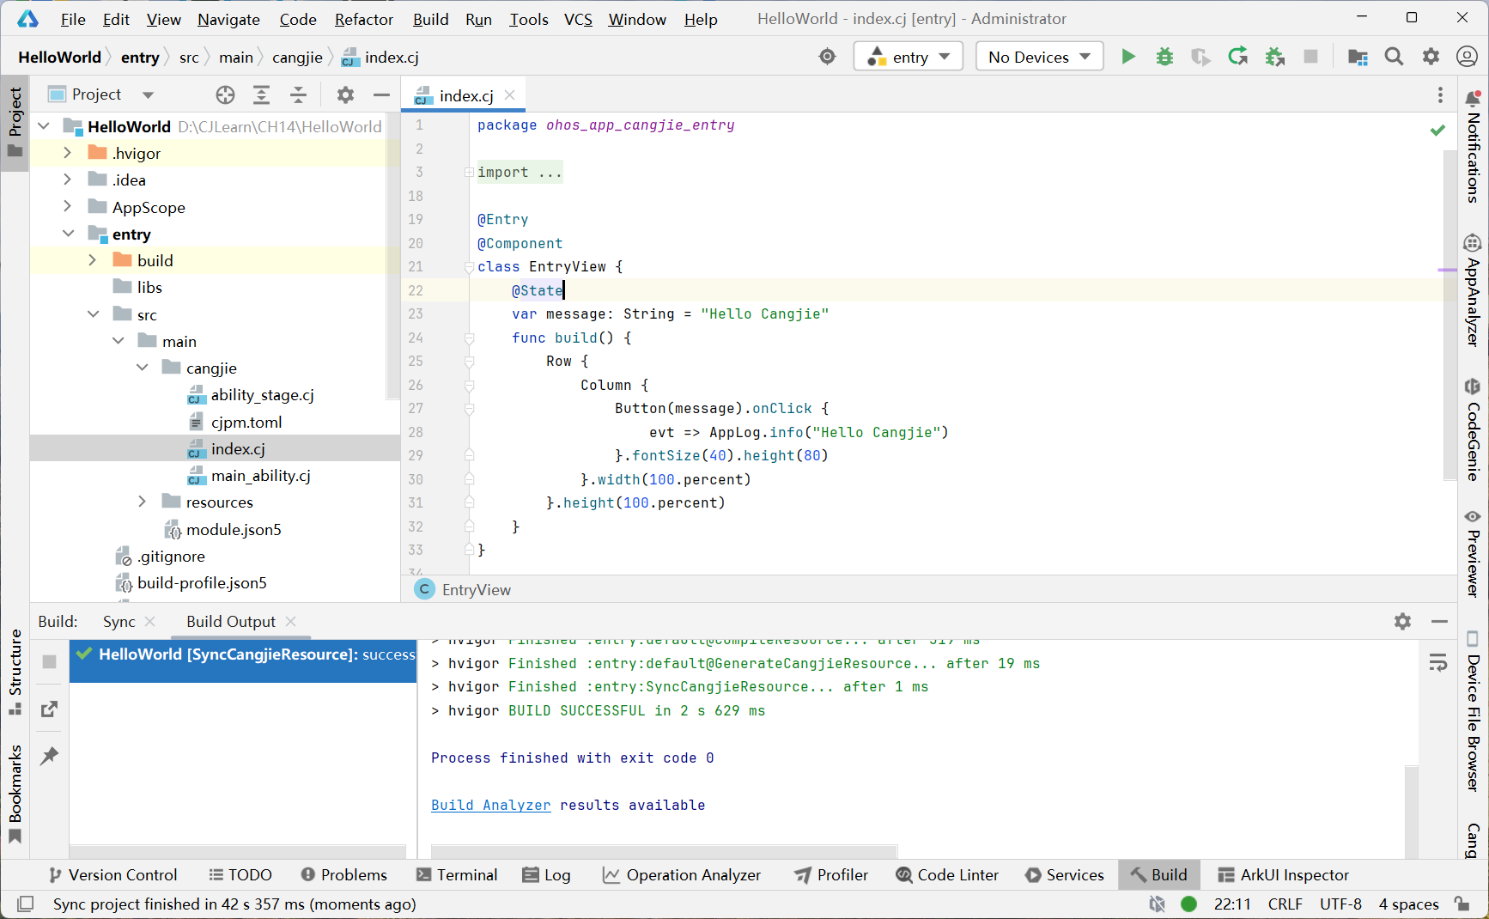Toggle the lock read-only icon in status bar
This screenshot has height=919, width=1489.
pyautogui.click(x=1462, y=904)
